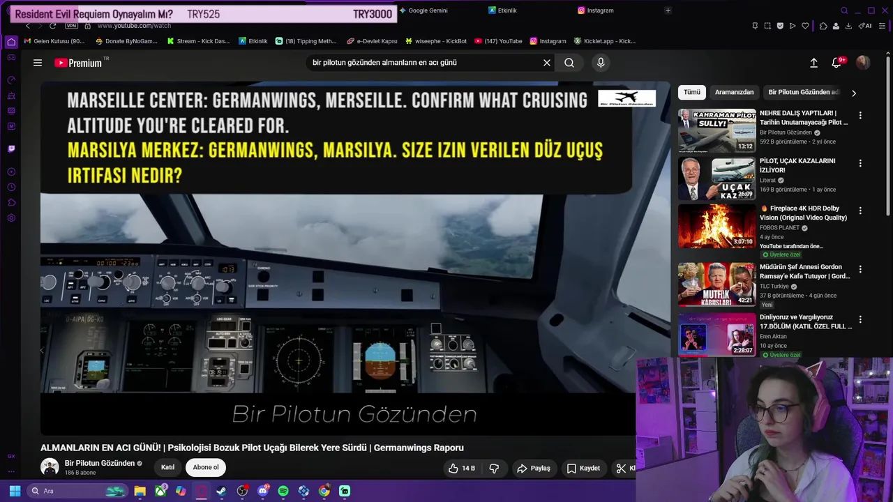Toggle the browser VPN badge
This screenshot has width=893, height=502.
pyautogui.click(x=71, y=26)
